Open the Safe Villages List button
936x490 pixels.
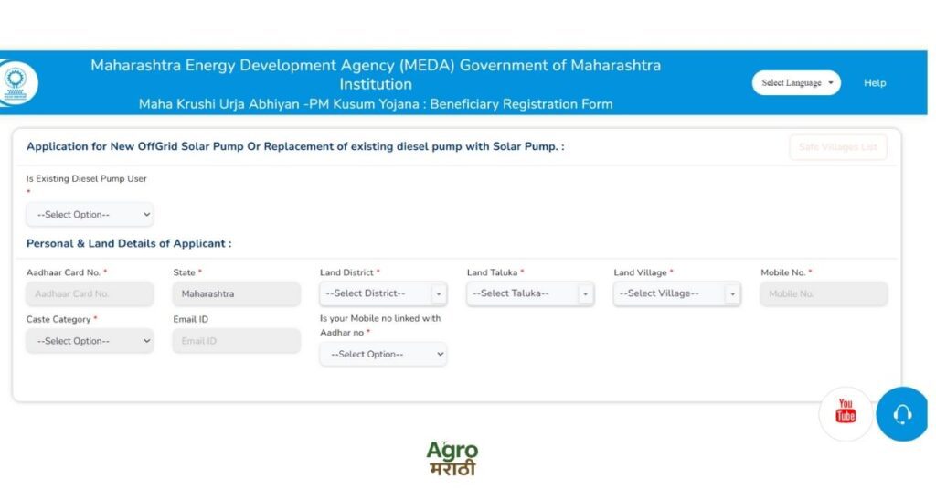[837, 147]
